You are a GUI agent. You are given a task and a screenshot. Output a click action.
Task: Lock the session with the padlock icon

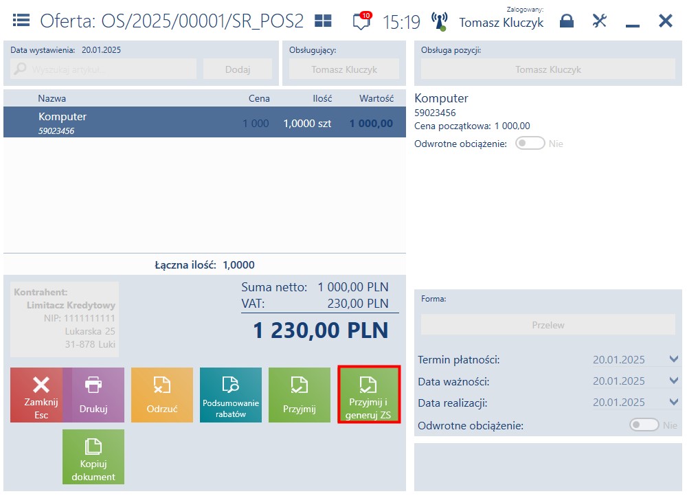pyautogui.click(x=567, y=21)
